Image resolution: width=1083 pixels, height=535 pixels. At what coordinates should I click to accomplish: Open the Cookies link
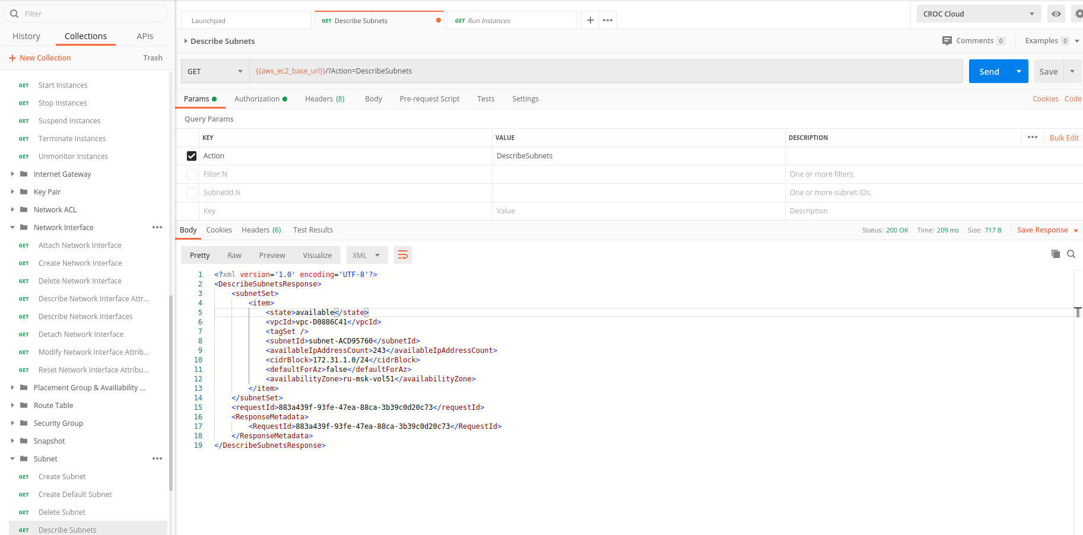tap(1045, 99)
